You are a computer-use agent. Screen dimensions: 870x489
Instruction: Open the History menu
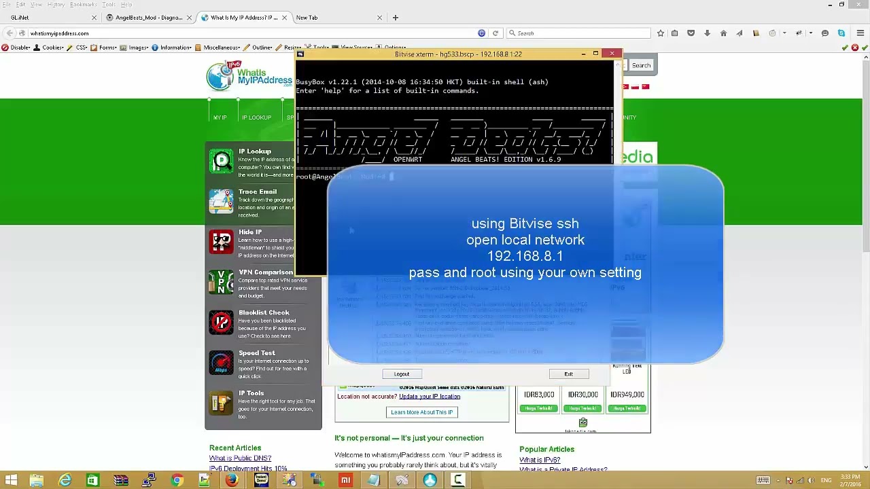coord(56,4)
